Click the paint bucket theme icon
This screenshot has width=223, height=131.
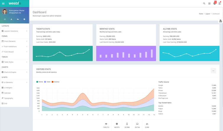(221, 21)
